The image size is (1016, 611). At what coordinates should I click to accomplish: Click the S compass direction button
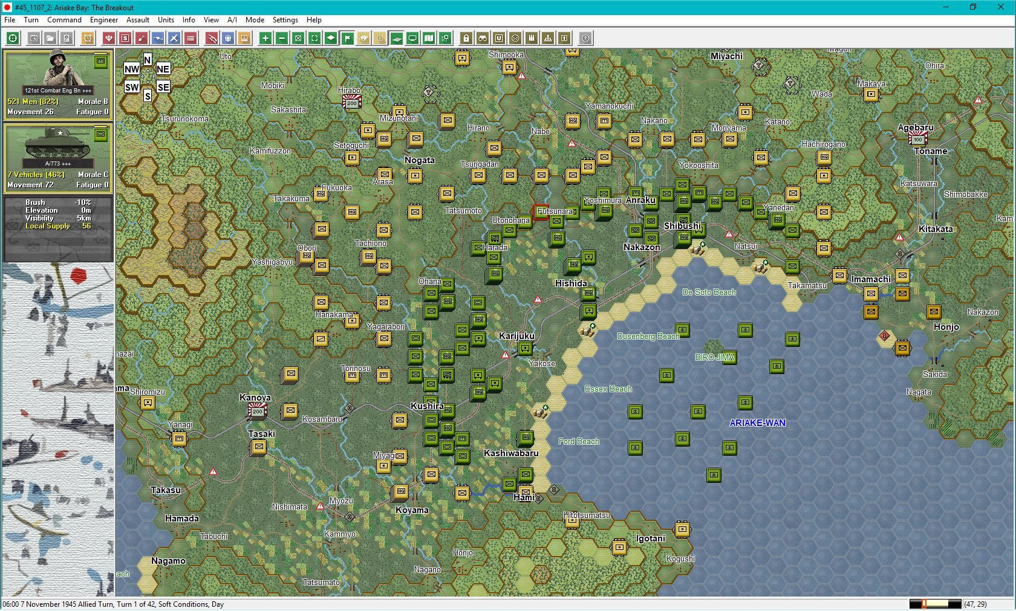click(148, 96)
